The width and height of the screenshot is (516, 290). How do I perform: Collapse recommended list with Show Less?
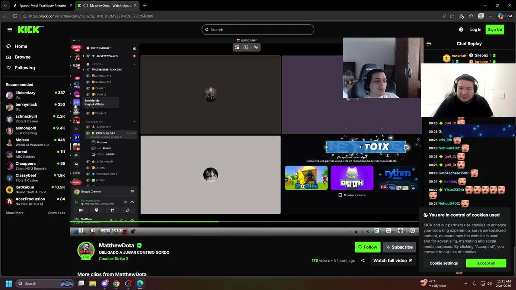[56, 213]
